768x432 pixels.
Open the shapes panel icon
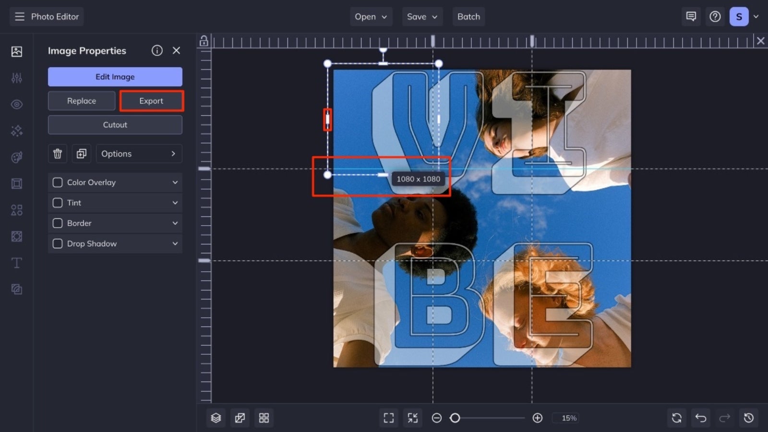[16, 210]
